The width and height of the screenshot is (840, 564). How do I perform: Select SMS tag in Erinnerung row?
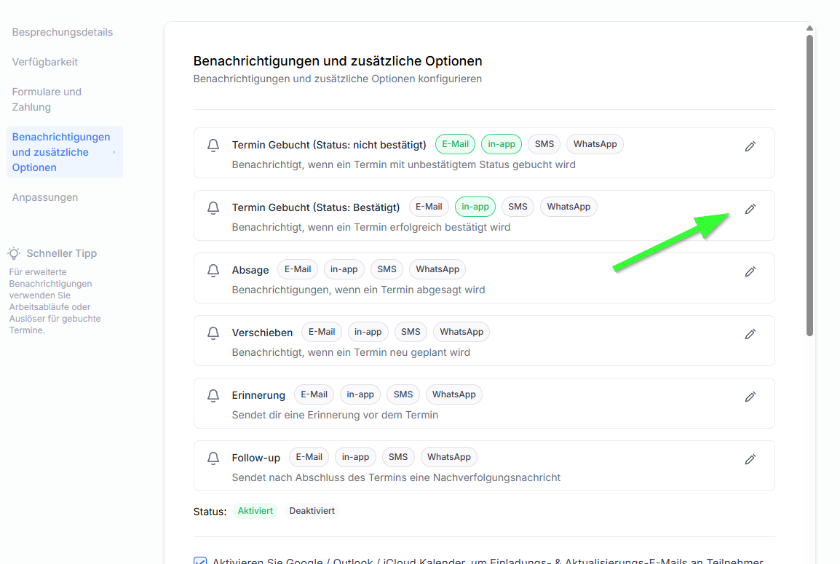(x=403, y=394)
